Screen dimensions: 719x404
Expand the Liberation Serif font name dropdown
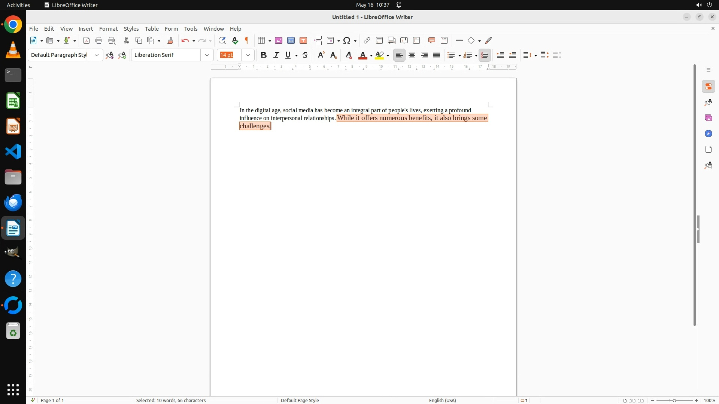207,55
